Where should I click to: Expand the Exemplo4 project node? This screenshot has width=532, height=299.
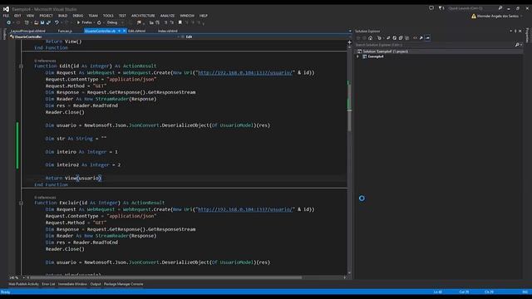357,56
